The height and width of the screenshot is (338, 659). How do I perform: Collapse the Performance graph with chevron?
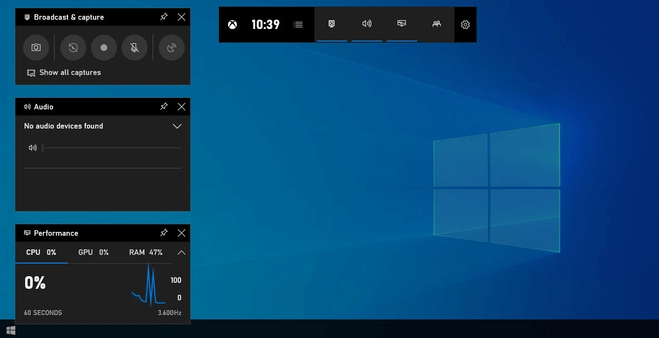pyautogui.click(x=182, y=253)
